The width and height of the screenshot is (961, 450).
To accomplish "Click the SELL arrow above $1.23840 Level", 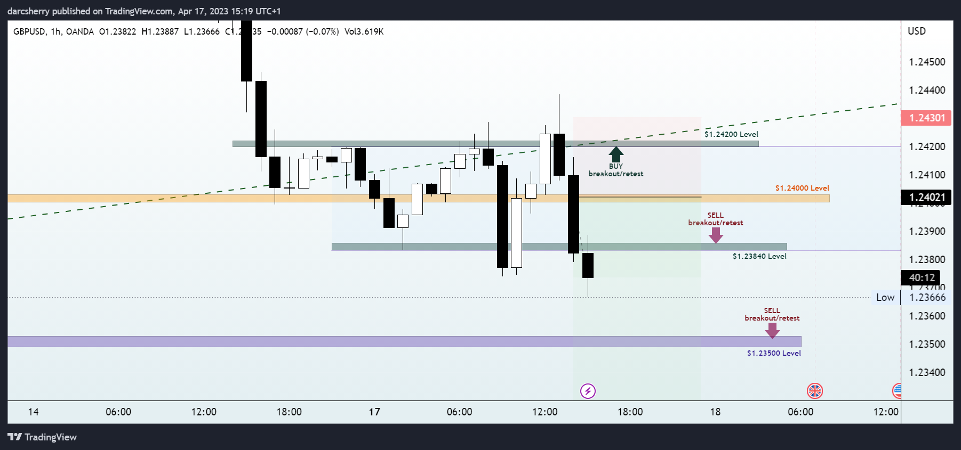I will [x=716, y=235].
